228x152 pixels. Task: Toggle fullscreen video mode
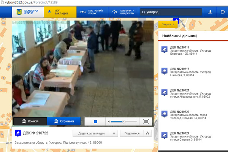(x=146, y=122)
